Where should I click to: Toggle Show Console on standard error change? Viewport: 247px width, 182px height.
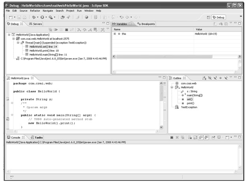click(206, 137)
